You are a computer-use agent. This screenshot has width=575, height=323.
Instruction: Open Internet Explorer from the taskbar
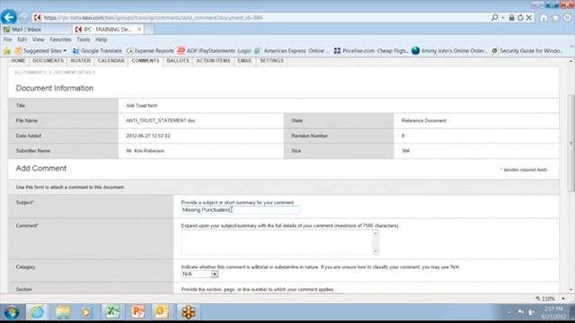37,312
